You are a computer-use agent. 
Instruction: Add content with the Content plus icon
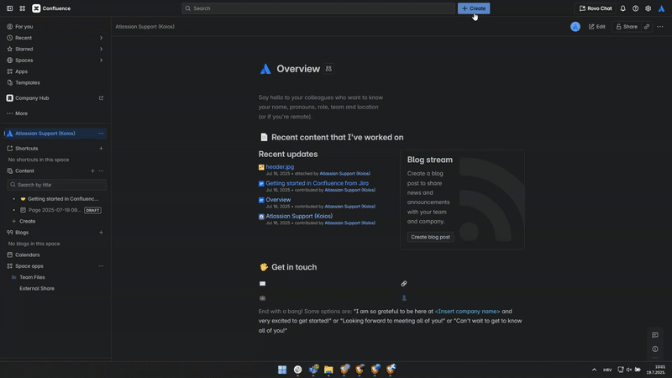click(x=92, y=171)
